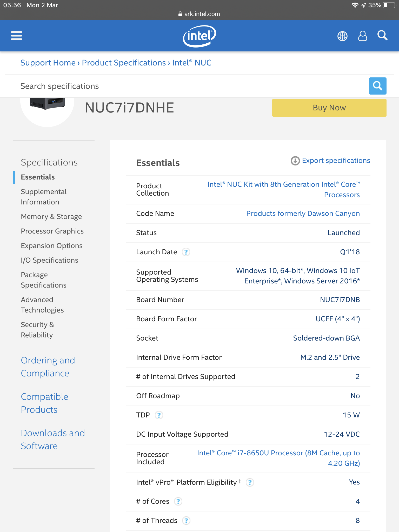Click the NUC7i7DNHE product title
This screenshot has height=532, width=399.
tap(129, 108)
